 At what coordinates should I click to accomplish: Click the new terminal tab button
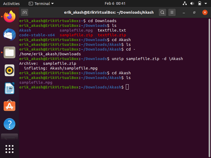tap(25, 12)
